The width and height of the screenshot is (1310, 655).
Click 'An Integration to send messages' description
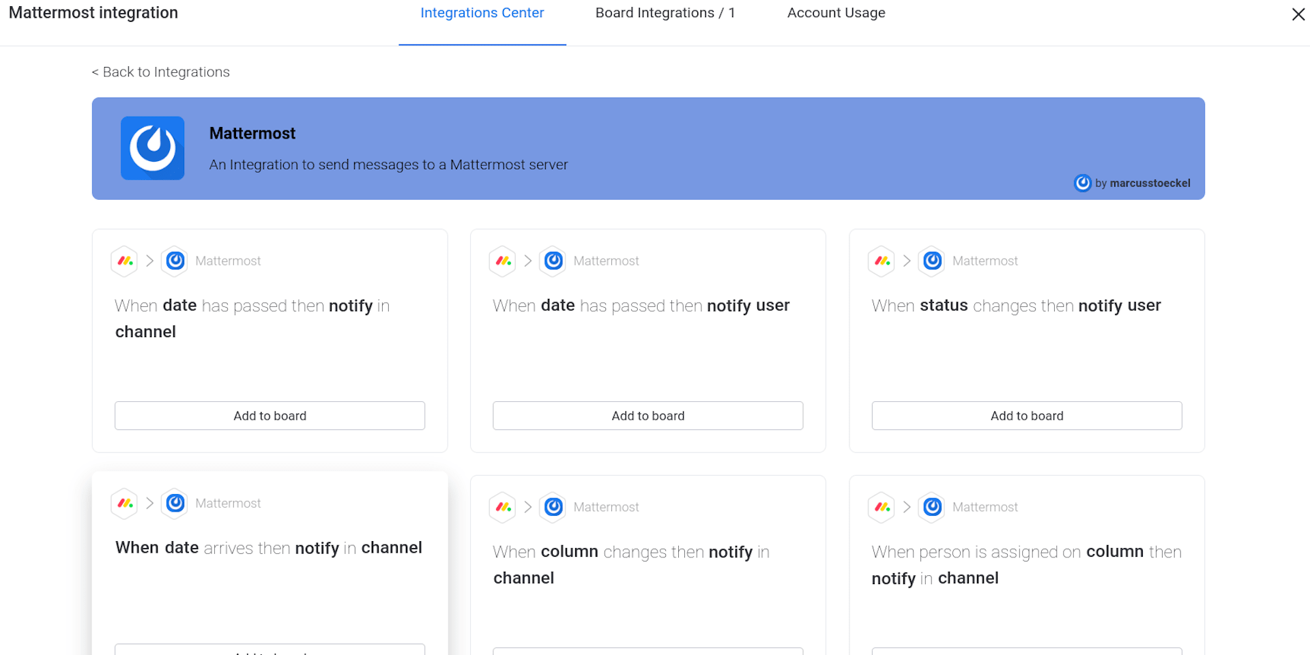point(388,164)
